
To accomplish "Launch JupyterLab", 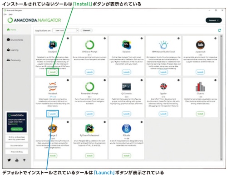I will [200, 72].
